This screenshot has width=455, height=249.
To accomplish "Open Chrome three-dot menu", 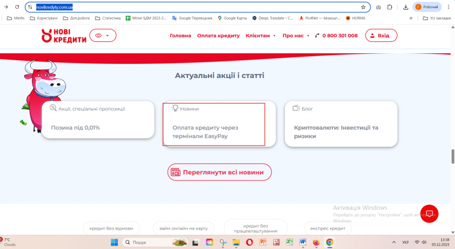I will (448, 7).
